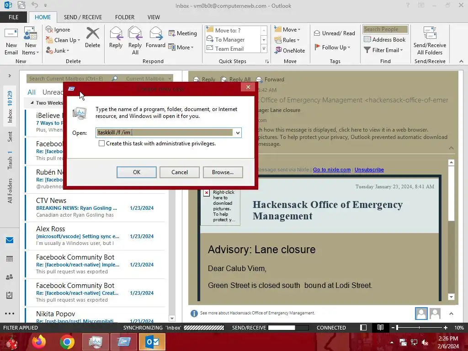Viewport: 468px width, 351px height.
Task: Open the New Items button
Action: point(31,41)
